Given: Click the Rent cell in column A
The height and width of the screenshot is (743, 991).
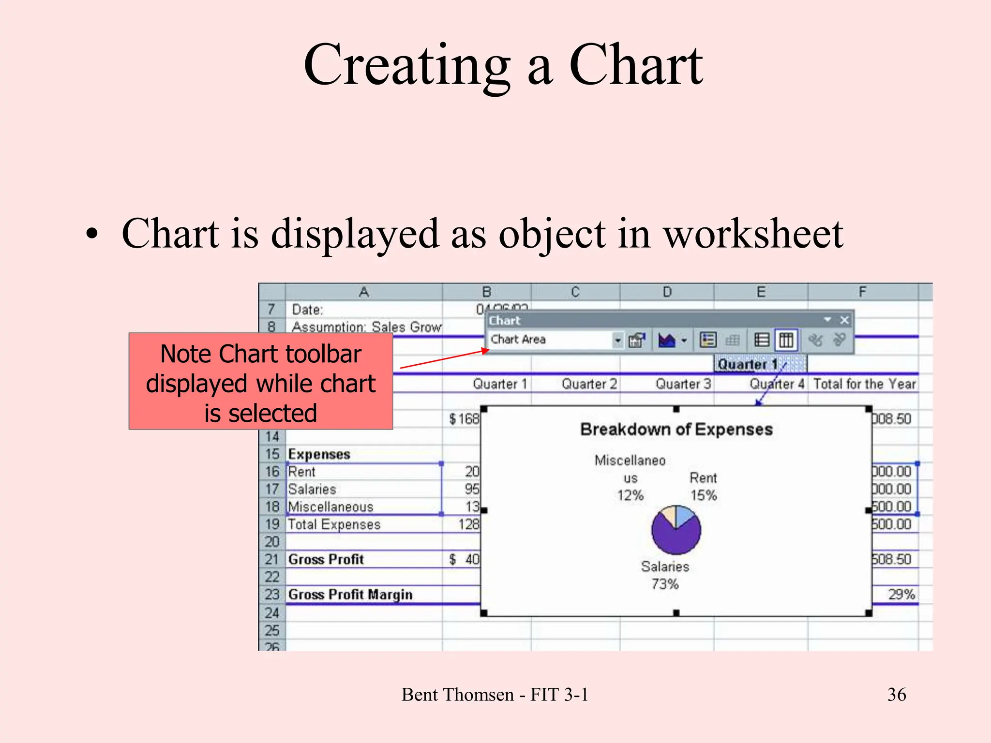Looking at the screenshot, I should pos(364,472).
